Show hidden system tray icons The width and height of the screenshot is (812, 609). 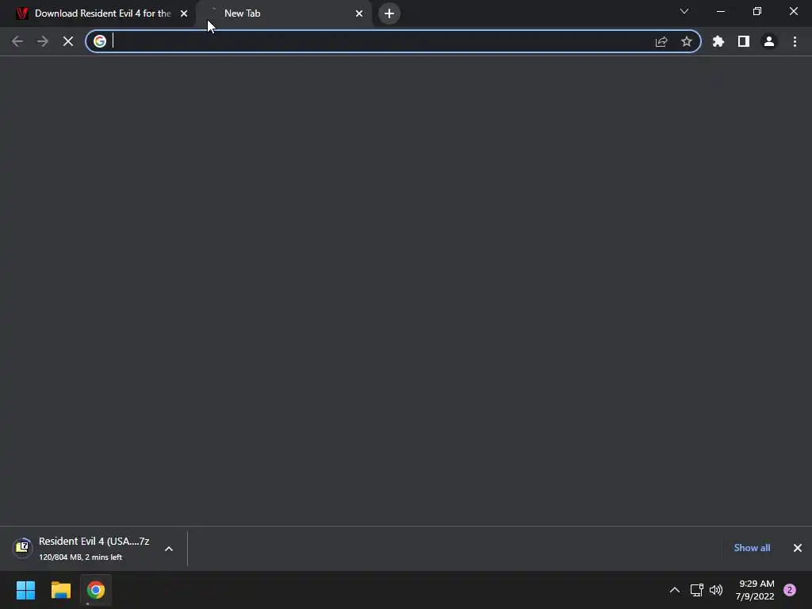point(675,590)
